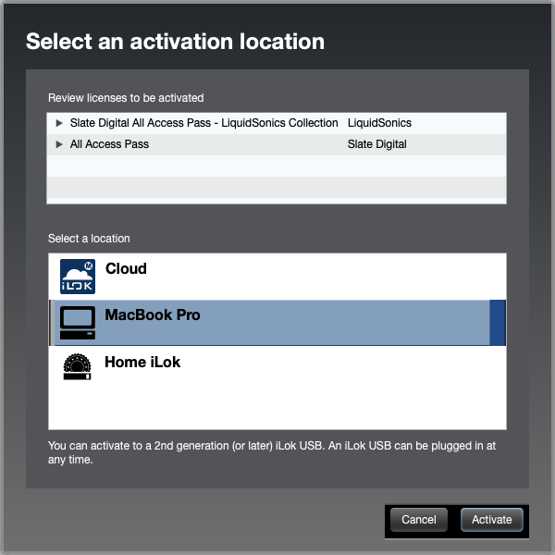The width and height of the screenshot is (555, 555).
Task: Click Slate Digital All Access Pass license name
Action: (203, 123)
